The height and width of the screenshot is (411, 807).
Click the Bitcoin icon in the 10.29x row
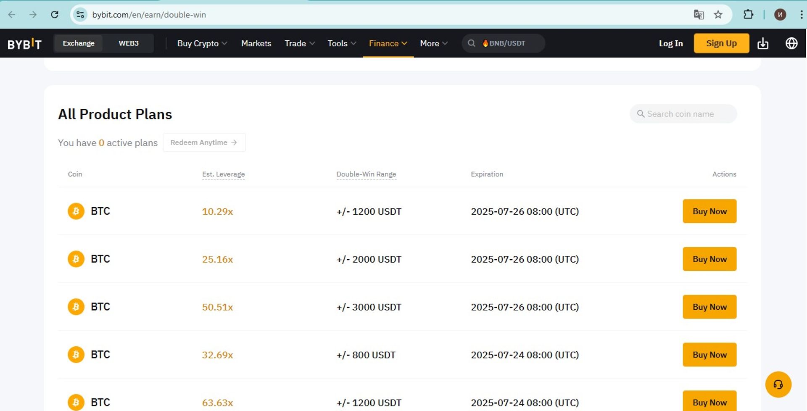(76, 211)
